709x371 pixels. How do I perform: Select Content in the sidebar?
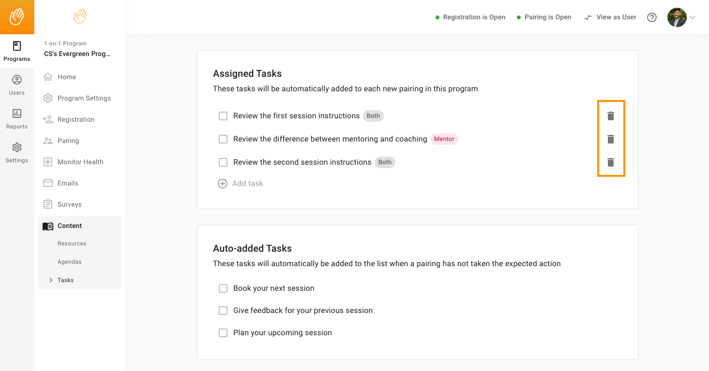coord(80,226)
